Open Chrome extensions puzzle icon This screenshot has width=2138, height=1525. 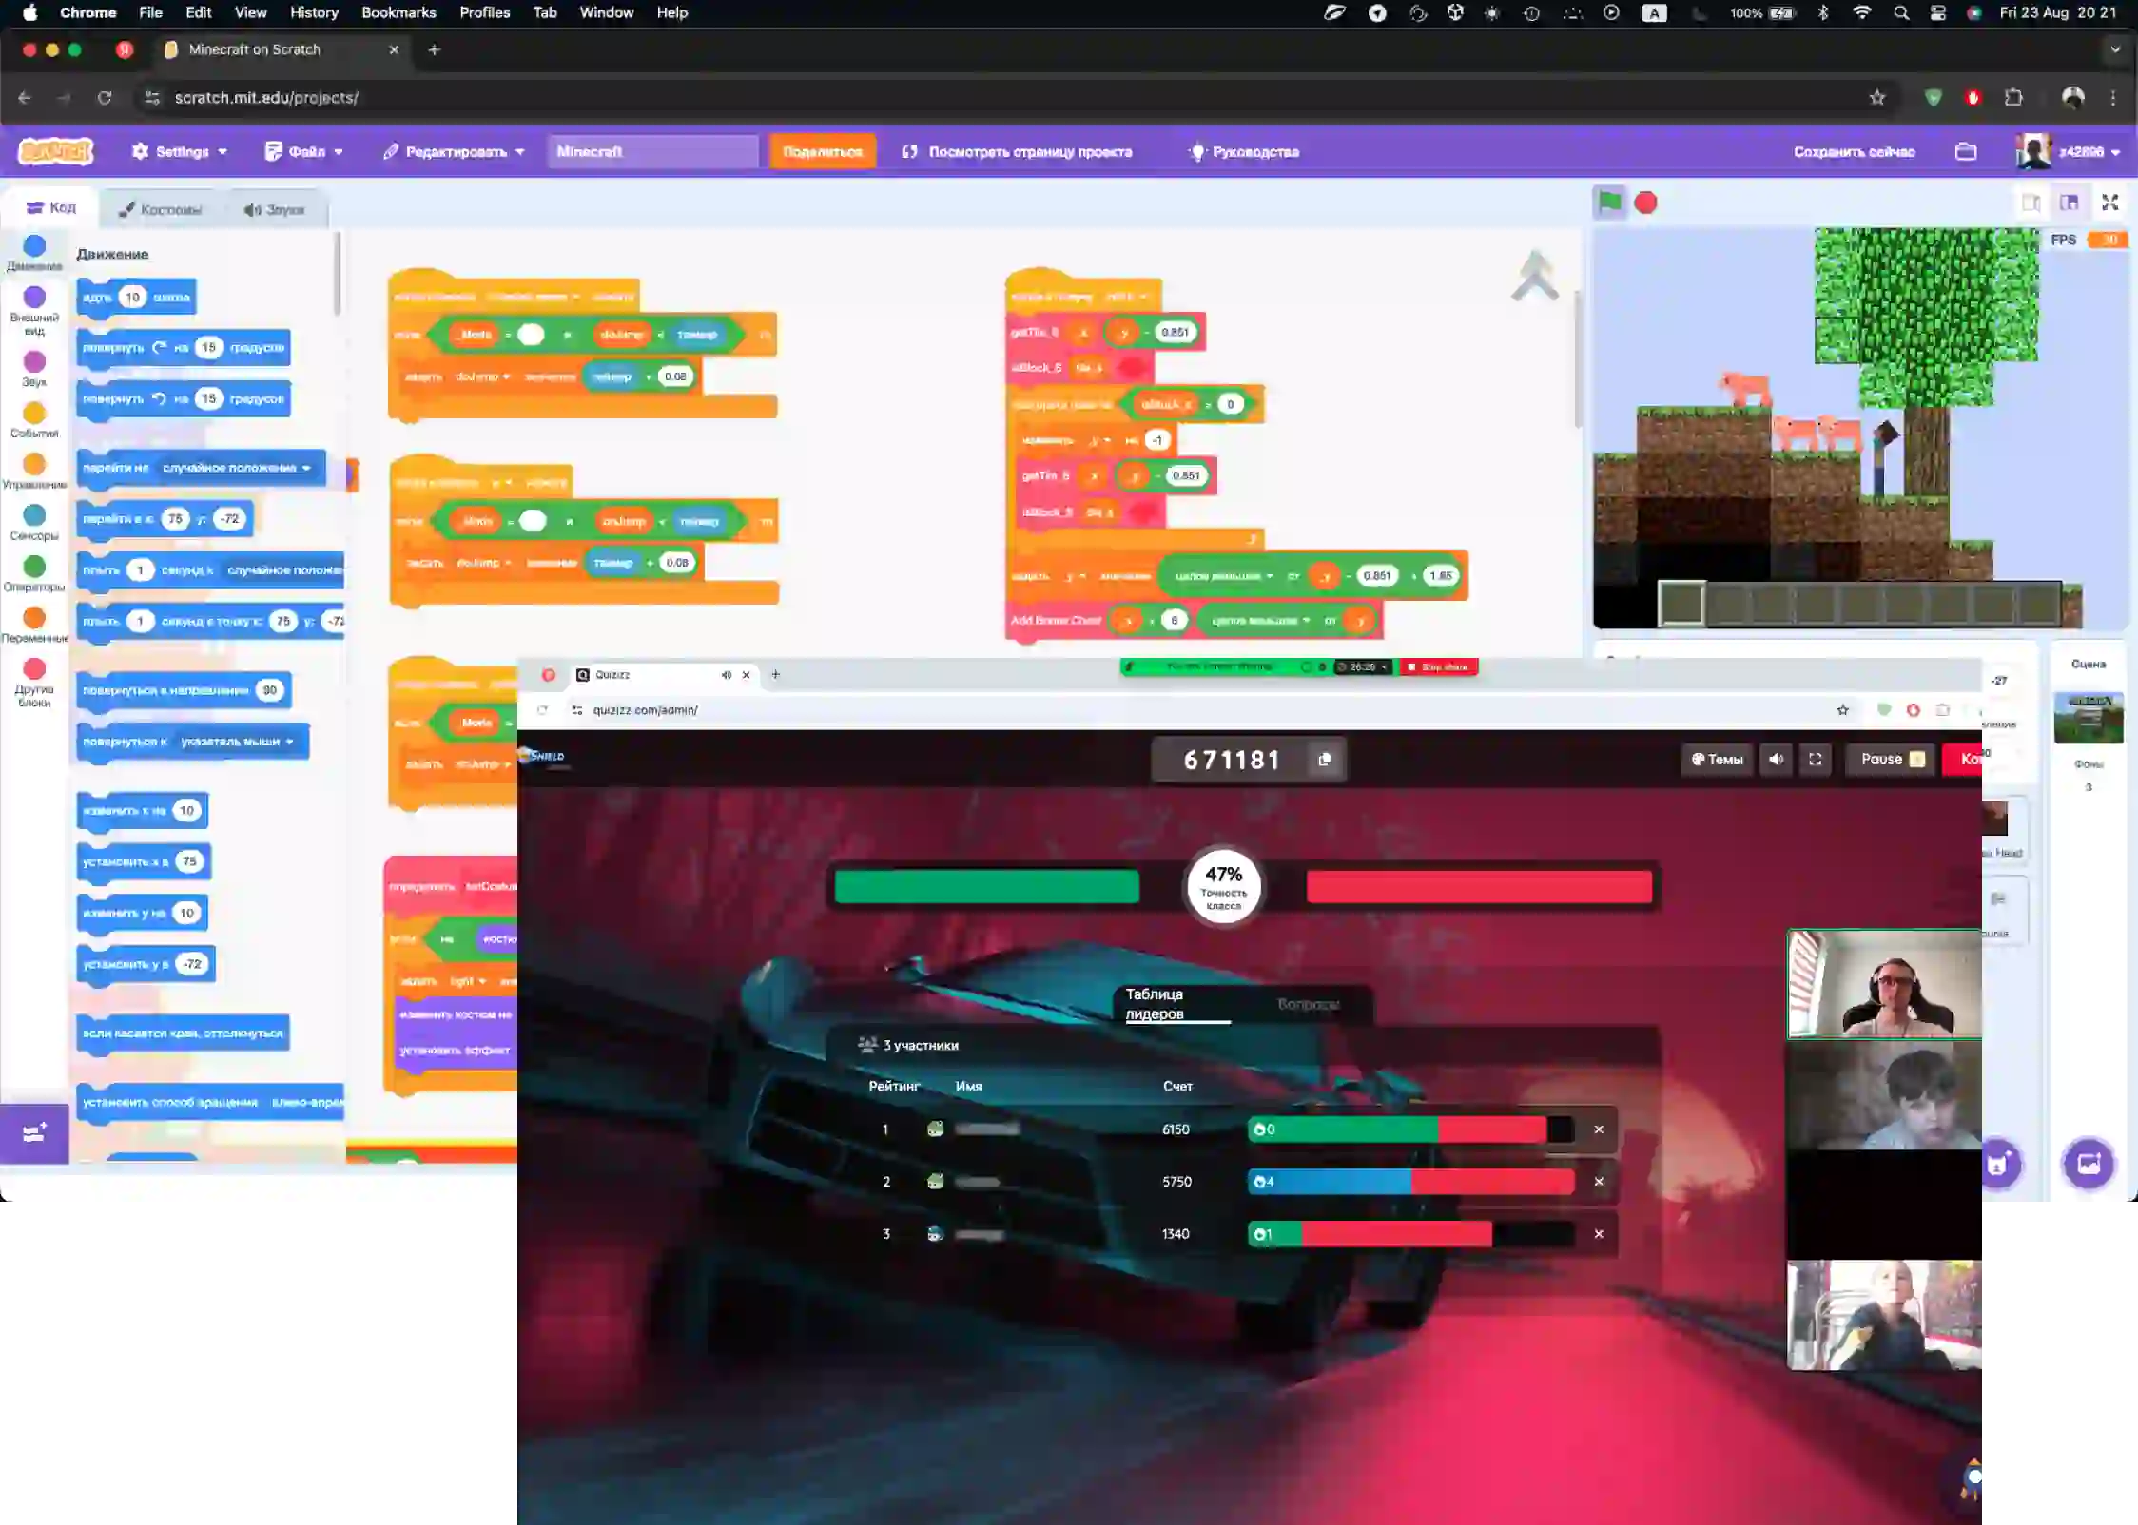click(x=2012, y=97)
